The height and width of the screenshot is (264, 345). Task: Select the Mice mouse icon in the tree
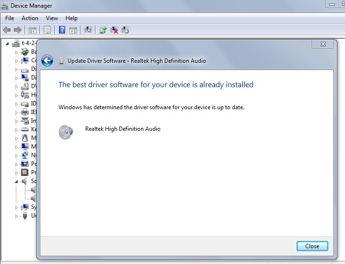(x=25, y=138)
